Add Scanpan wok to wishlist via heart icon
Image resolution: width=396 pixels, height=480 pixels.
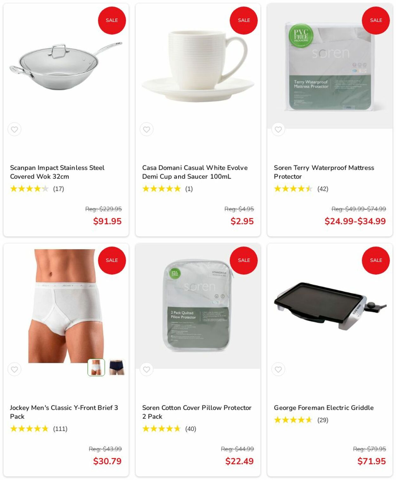[15, 129]
